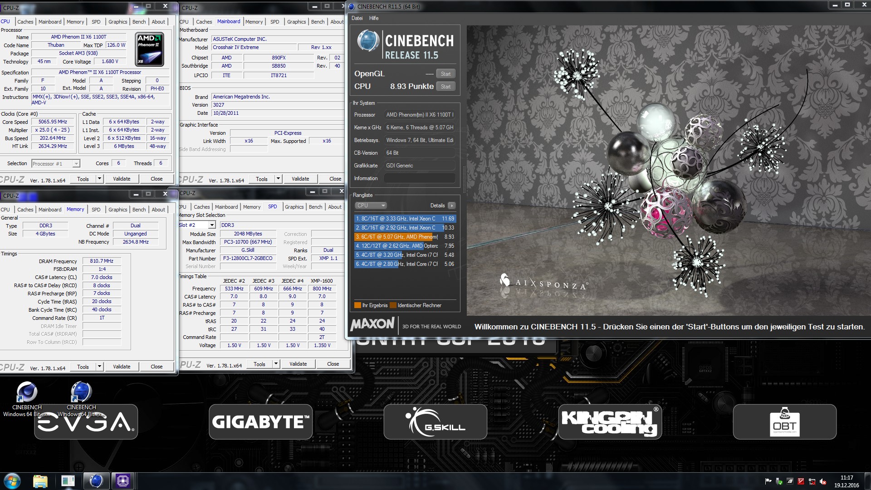Screen dimensions: 871x490
Task: Click the rendered AIXSPONZA scene image
Action: click(x=668, y=170)
